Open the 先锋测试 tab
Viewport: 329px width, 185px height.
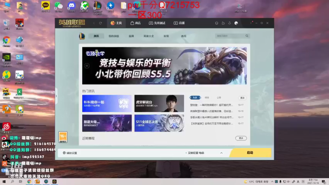click(x=157, y=23)
